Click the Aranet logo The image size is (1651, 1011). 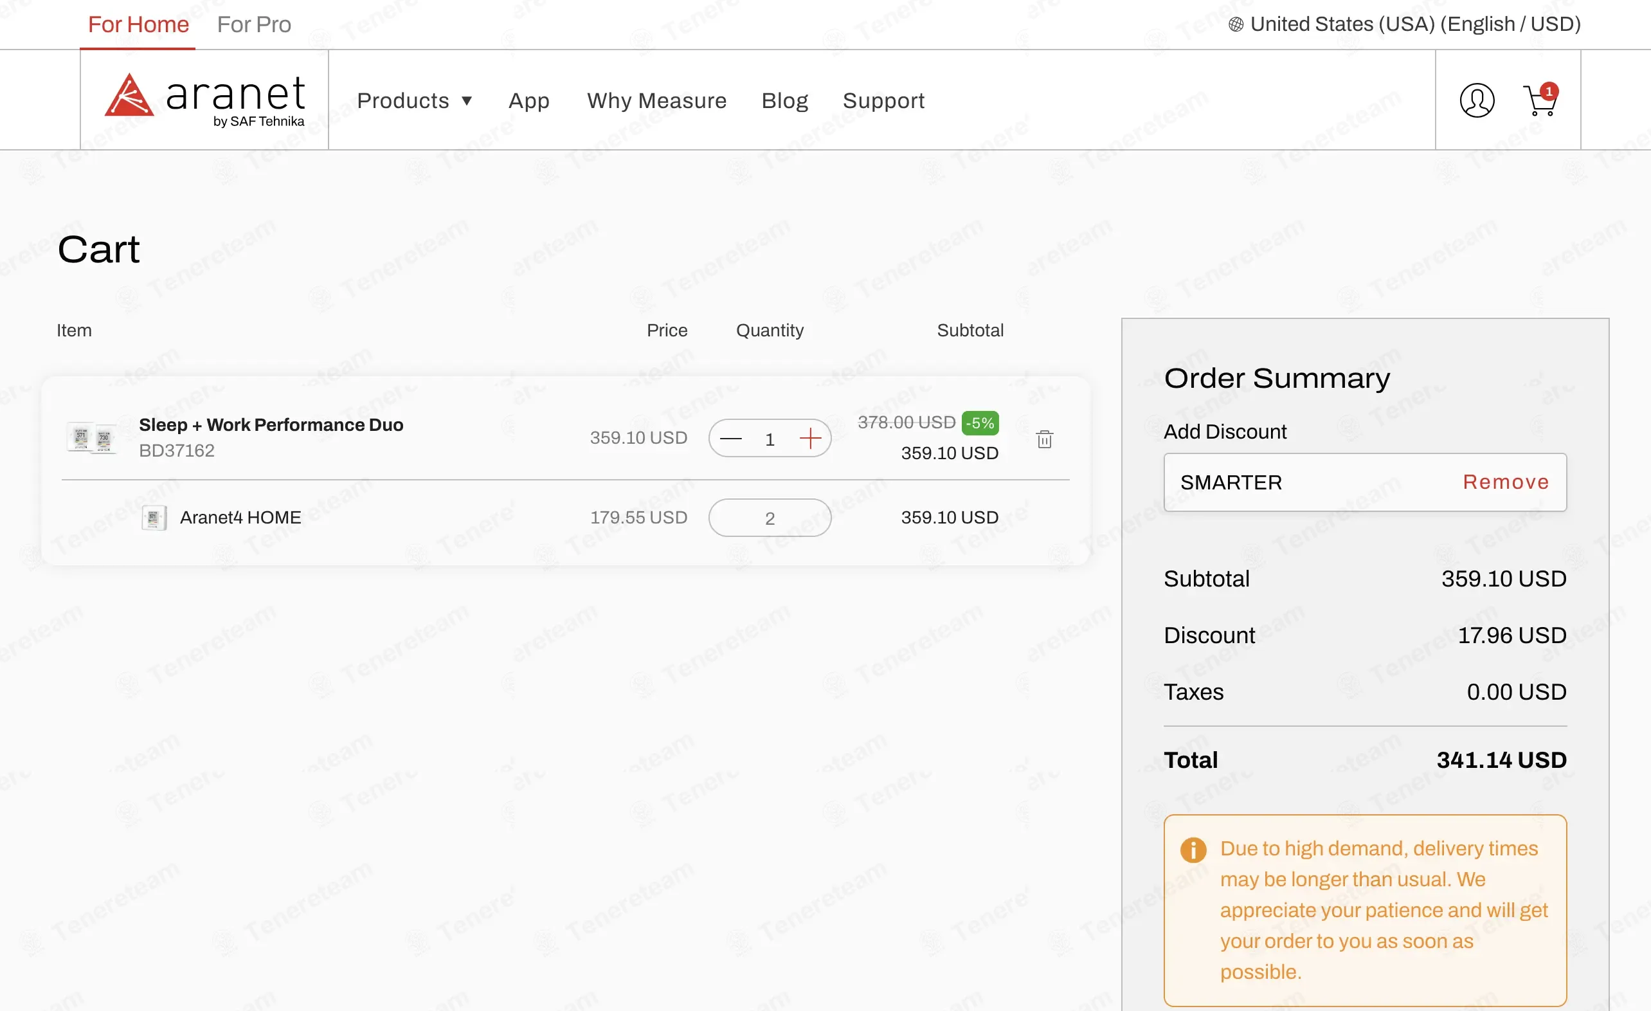(x=204, y=99)
